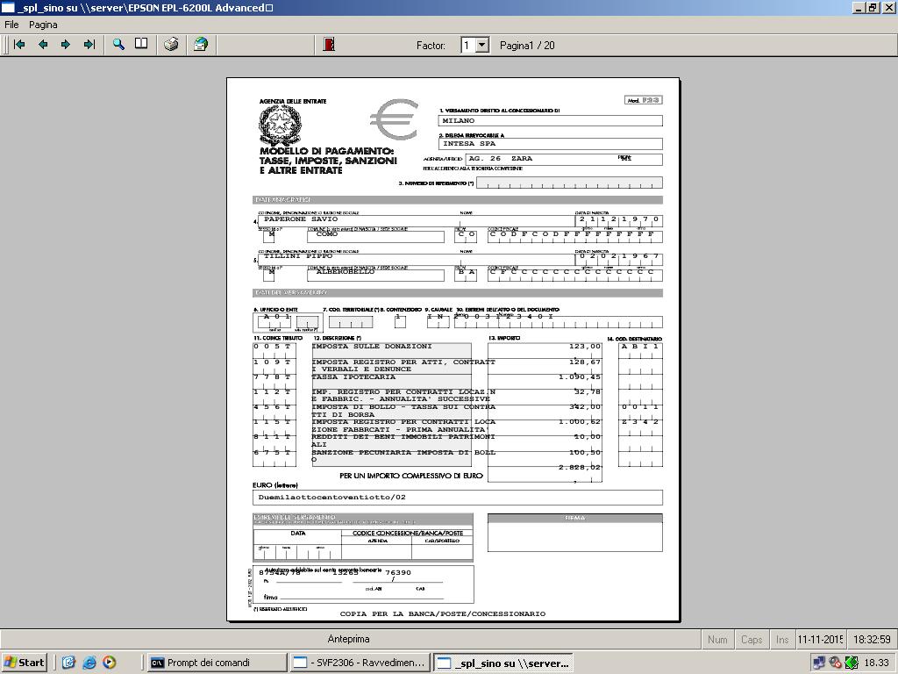898x674 pixels.
Task: Go to the first page of the preview
Action: (x=19, y=45)
